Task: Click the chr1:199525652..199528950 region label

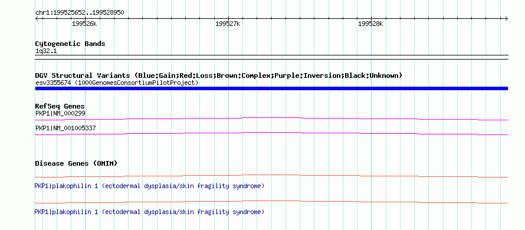Action: tap(80, 13)
